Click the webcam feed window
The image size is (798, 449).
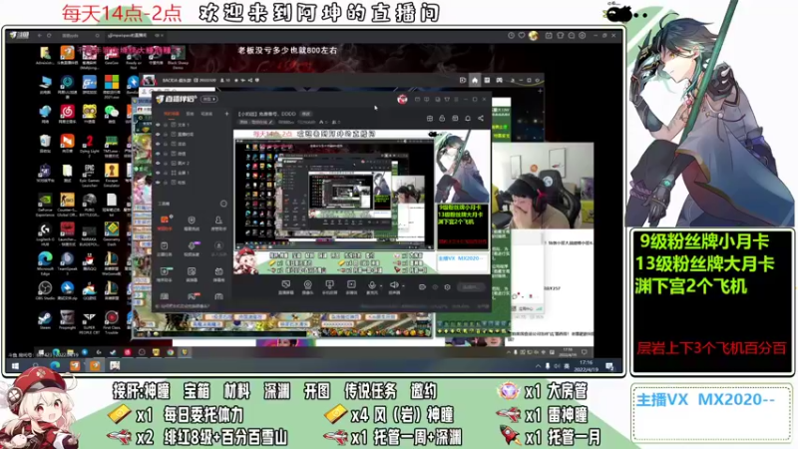point(543,186)
